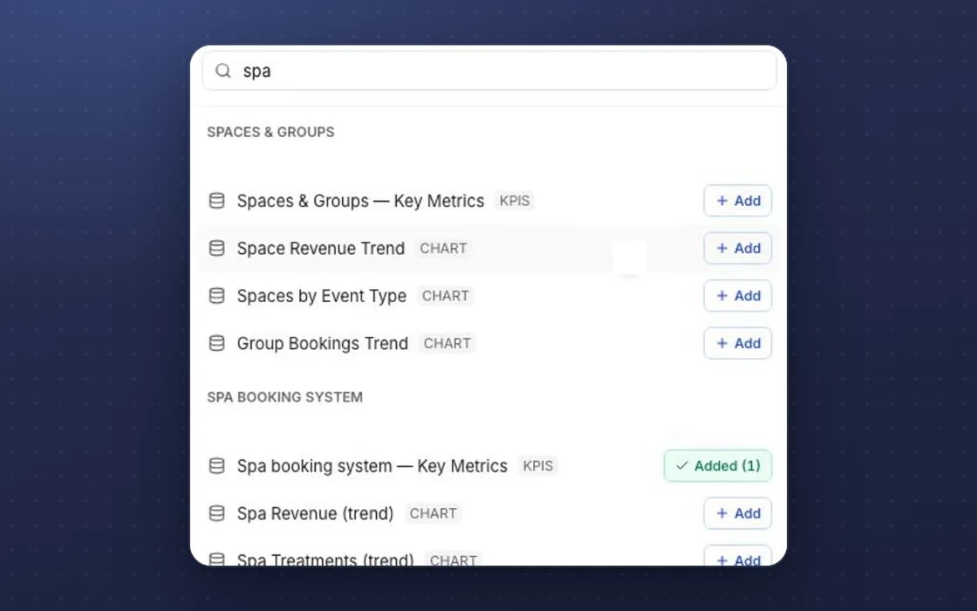Image resolution: width=977 pixels, height=611 pixels.
Task: Click database icon beside Spaces by Event Type
Action: (x=216, y=296)
